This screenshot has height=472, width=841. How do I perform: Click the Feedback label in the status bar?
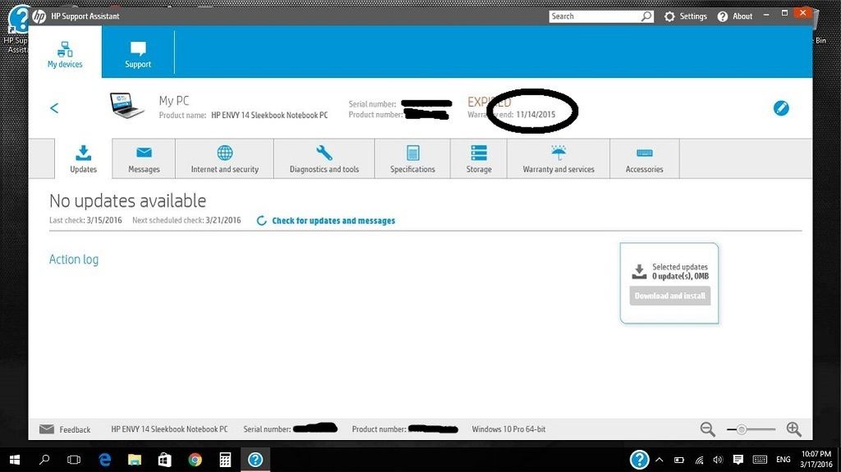point(75,429)
